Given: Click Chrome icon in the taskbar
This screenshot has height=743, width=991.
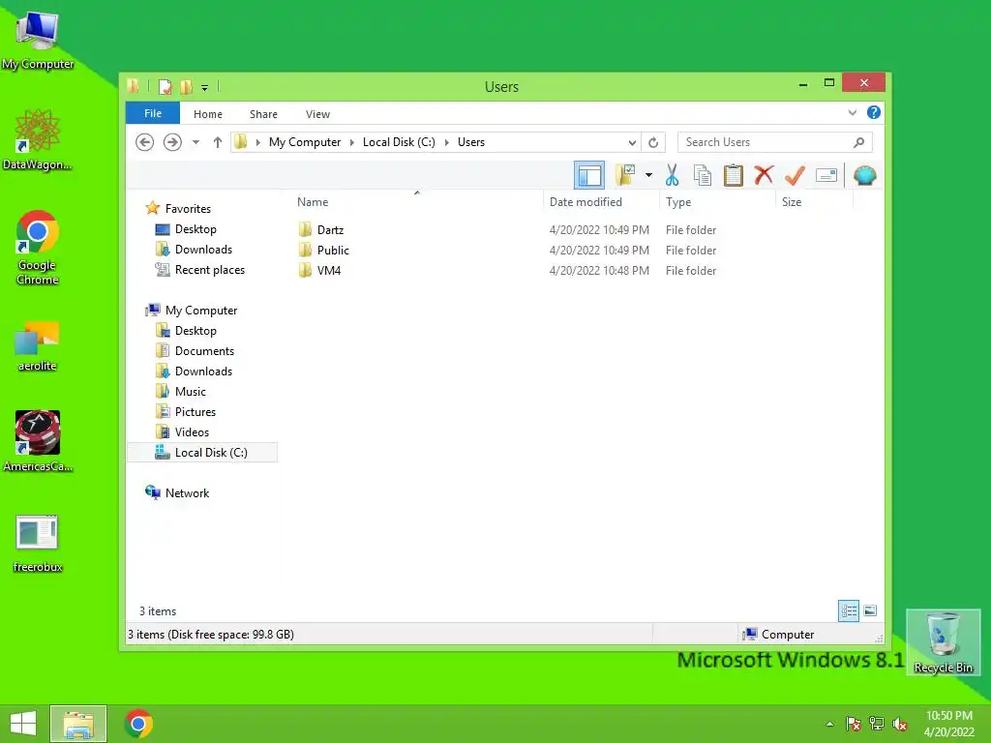Looking at the screenshot, I should pos(138,724).
